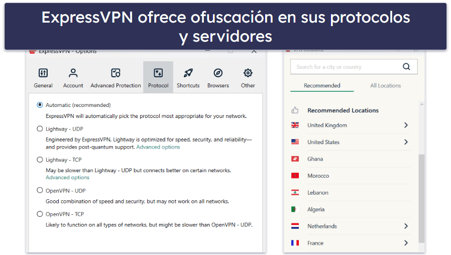Click the Lebanon flag icon

(x=295, y=192)
